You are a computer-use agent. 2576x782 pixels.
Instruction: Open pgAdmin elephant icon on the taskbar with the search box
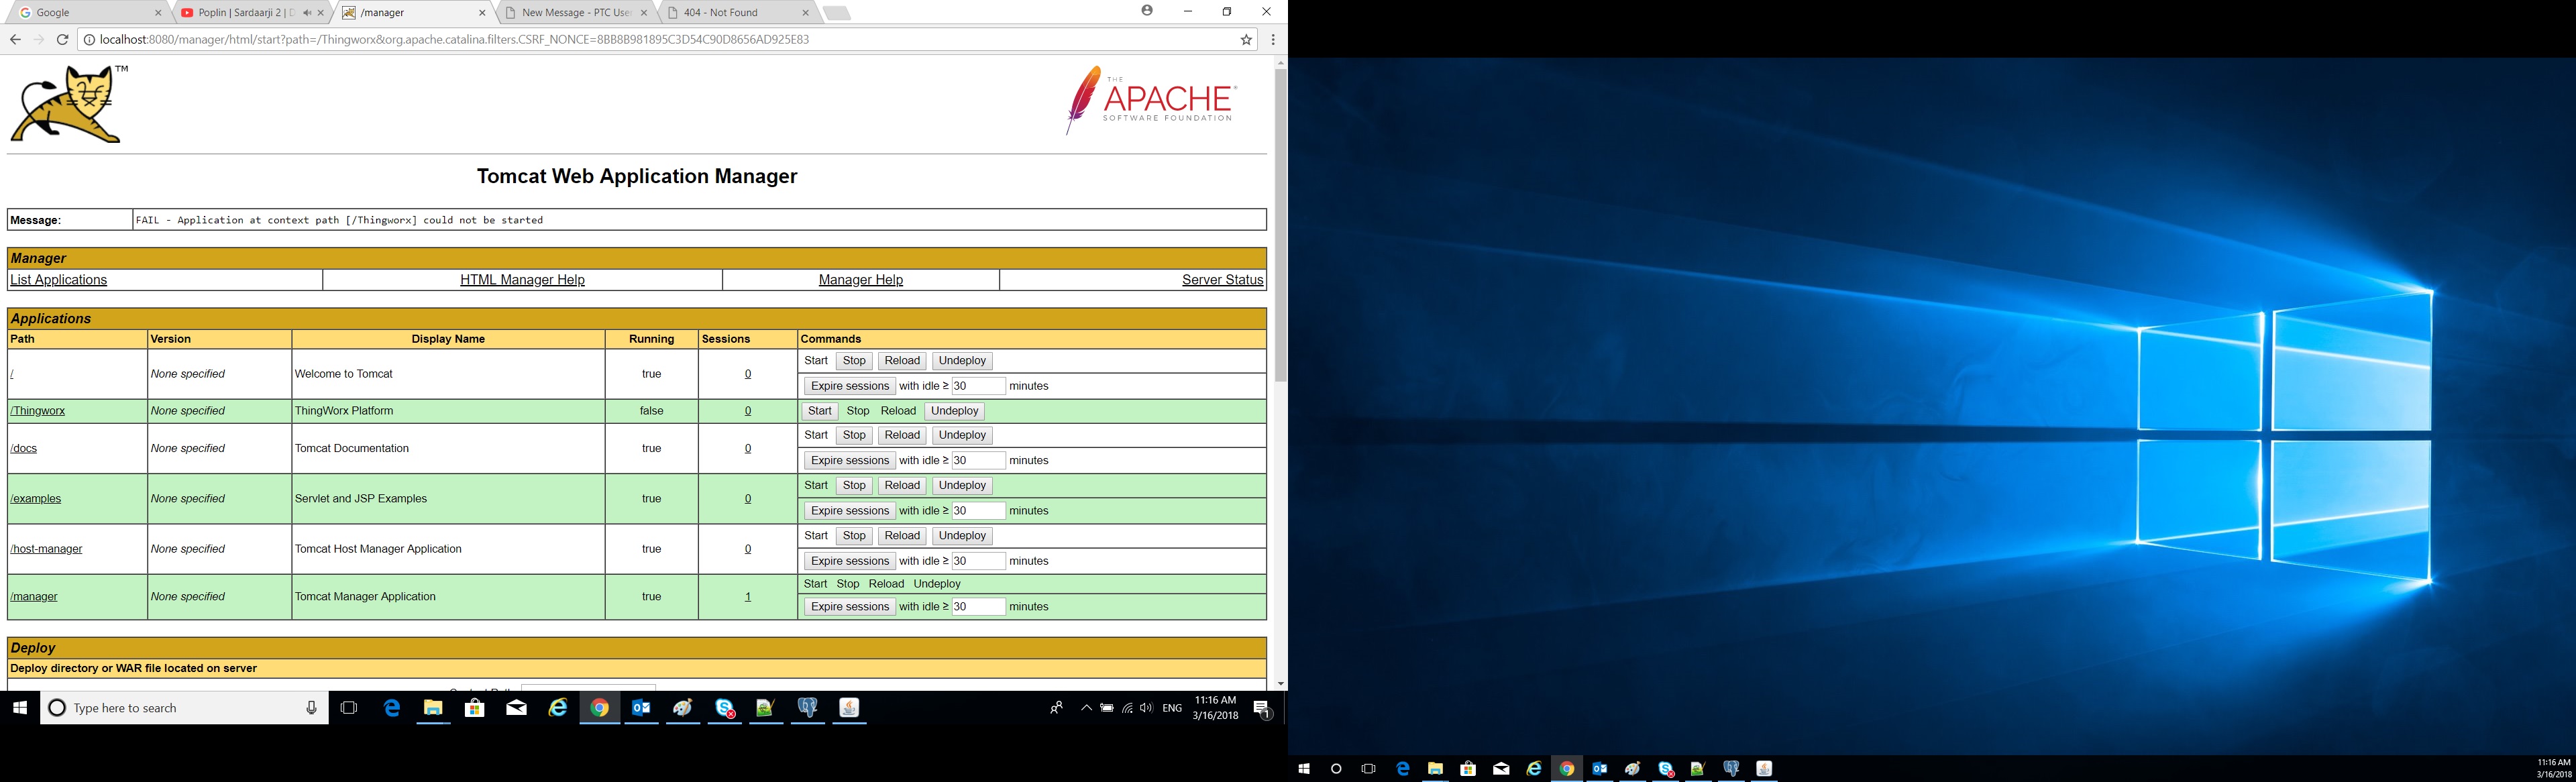click(x=808, y=708)
